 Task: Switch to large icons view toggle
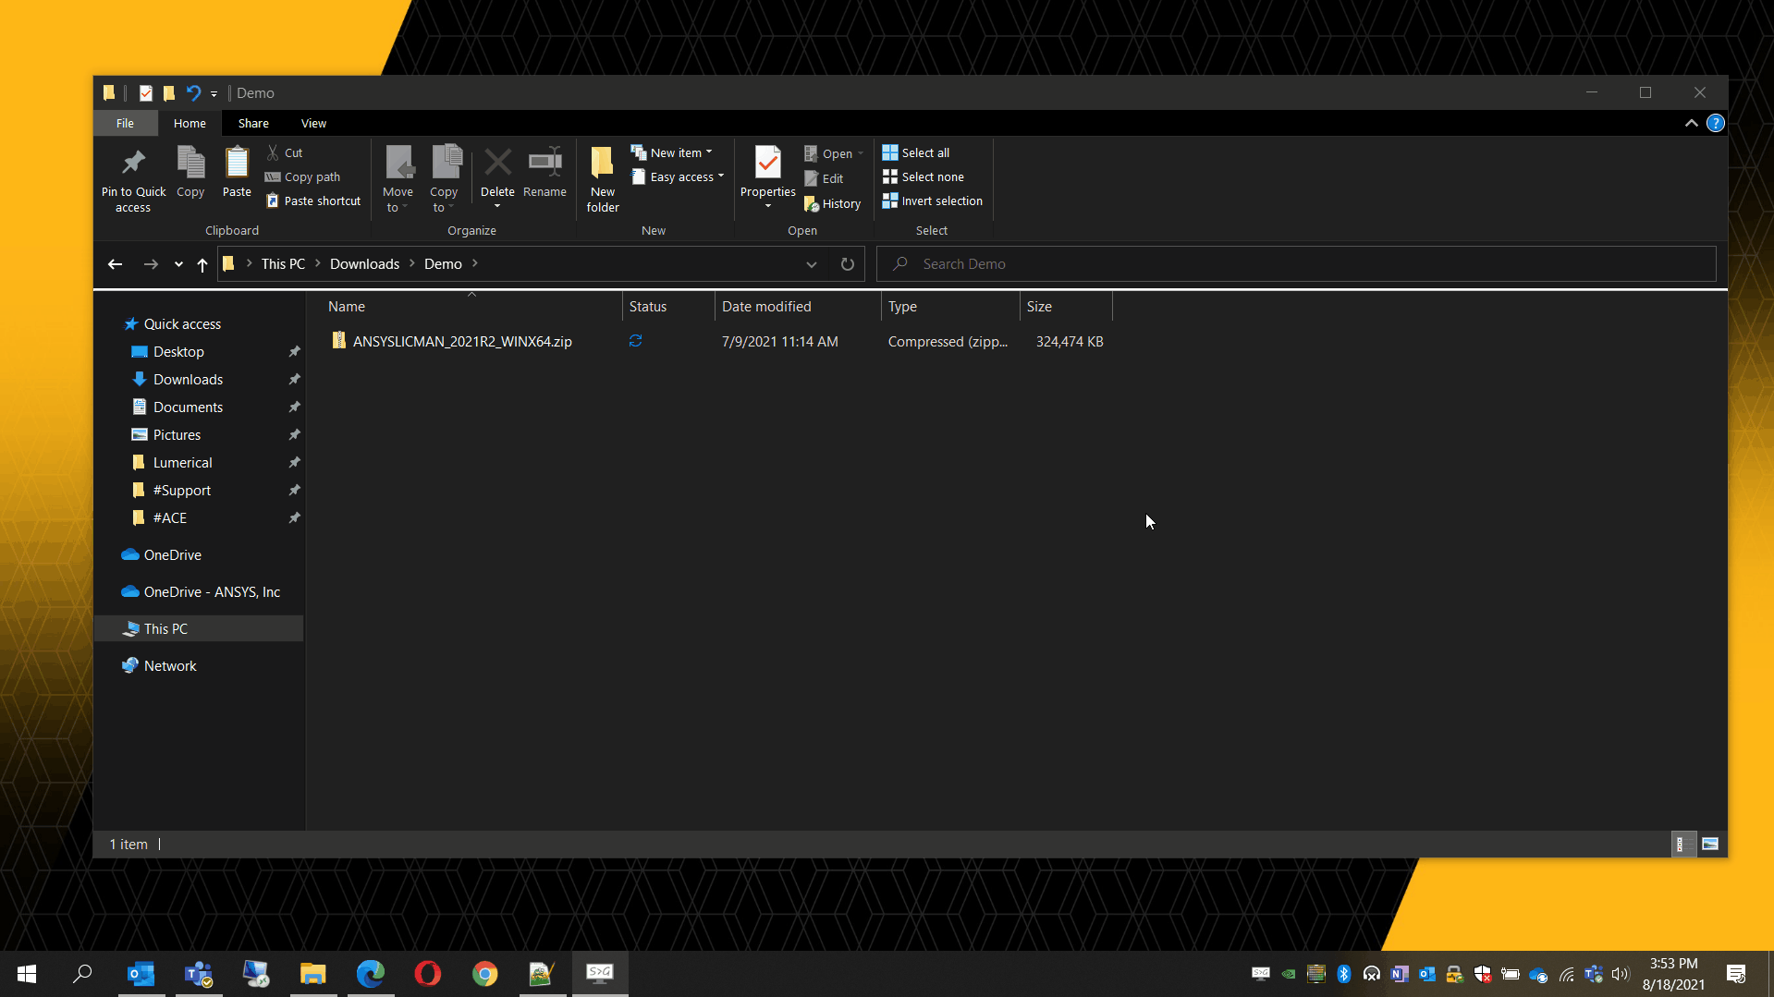tap(1710, 844)
